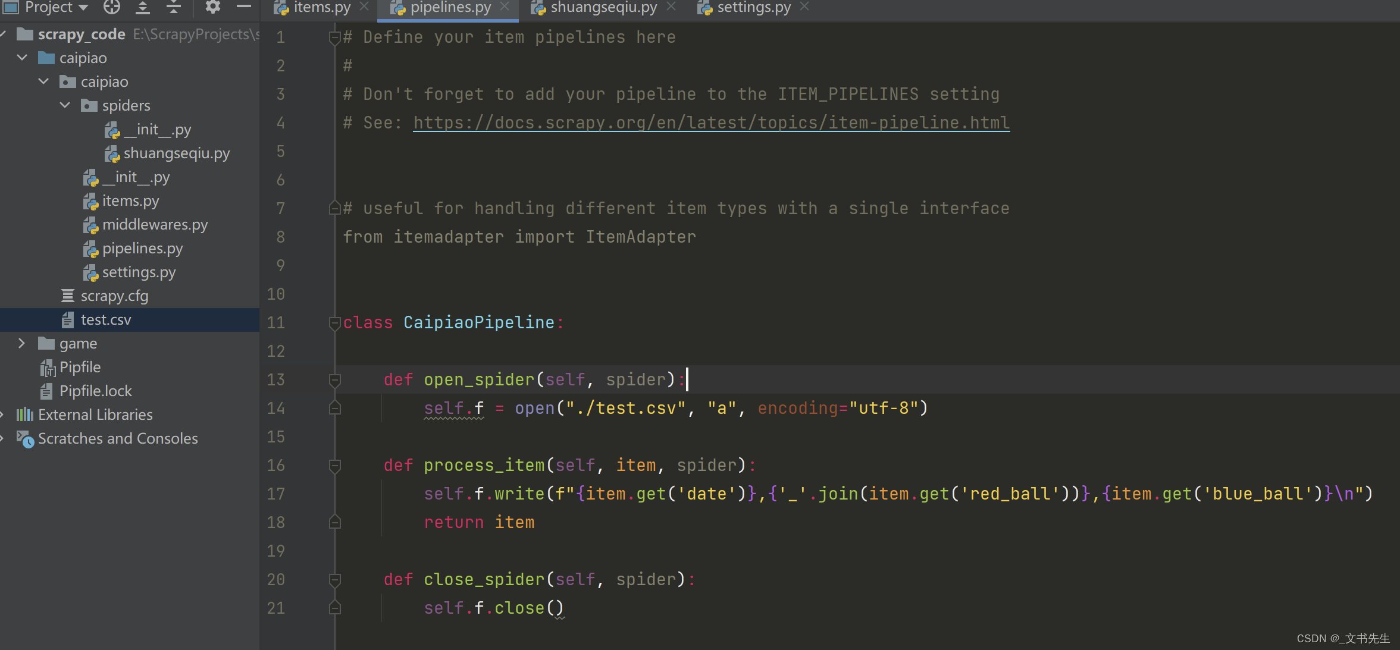This screenshot has height=650, width=1400.
Task: Open scrapy.cfg file
Action: pyautogui.click(x=114, y=296)
